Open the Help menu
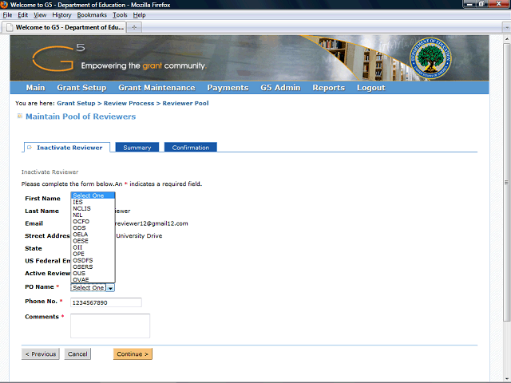The width and height of the screenshot is (511, 383). [x=139, y=15]
